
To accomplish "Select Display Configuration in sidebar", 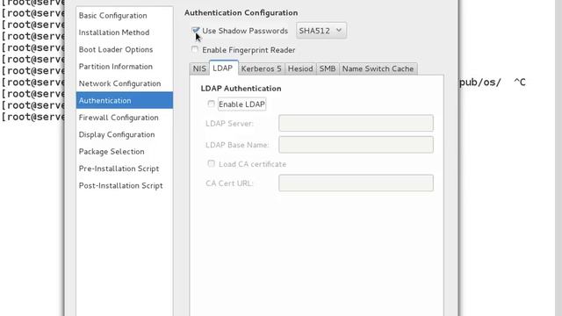I will coord(124,134).
